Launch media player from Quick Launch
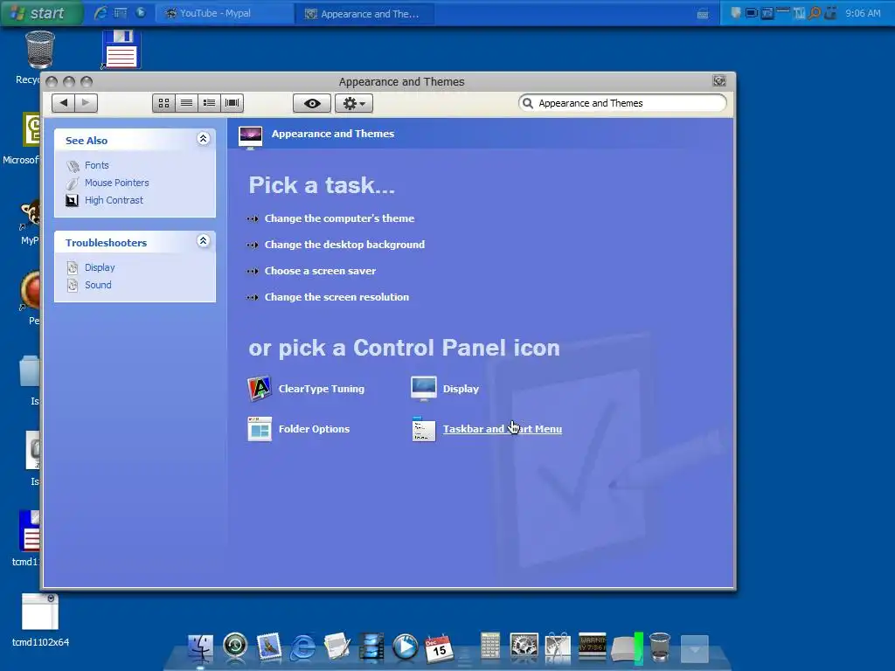 (141, 12)
